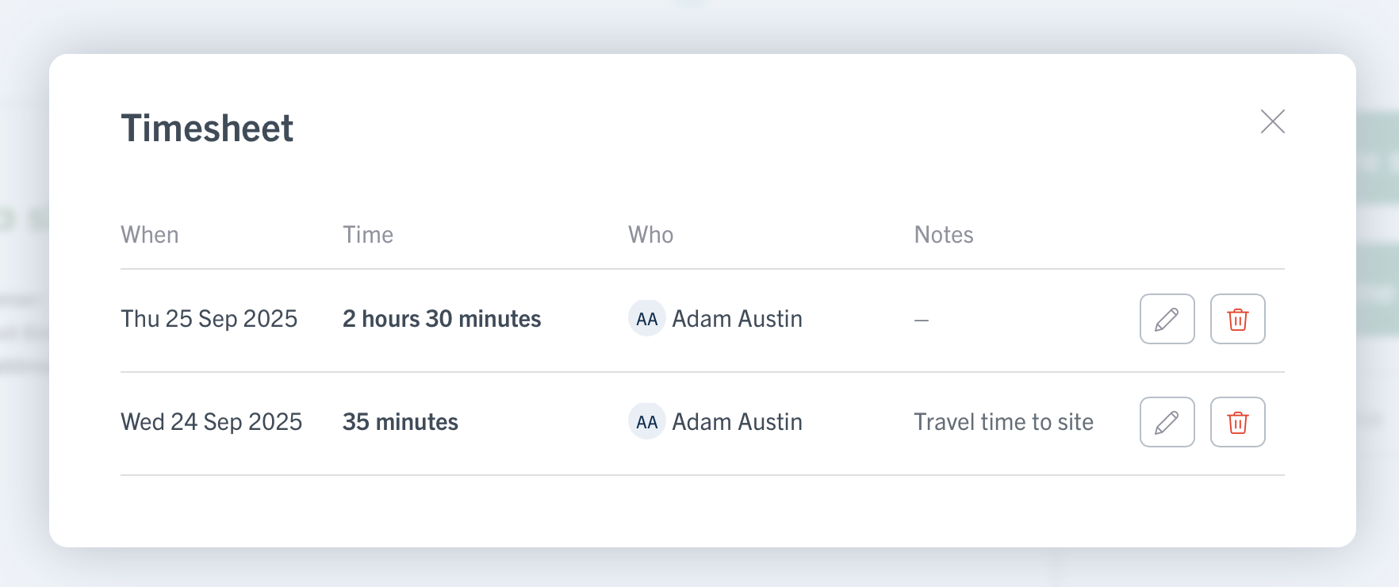1399x587 pixels.
Task: Select the Thu 25 Sep 2025 date
Action: [x=209, y=319]
